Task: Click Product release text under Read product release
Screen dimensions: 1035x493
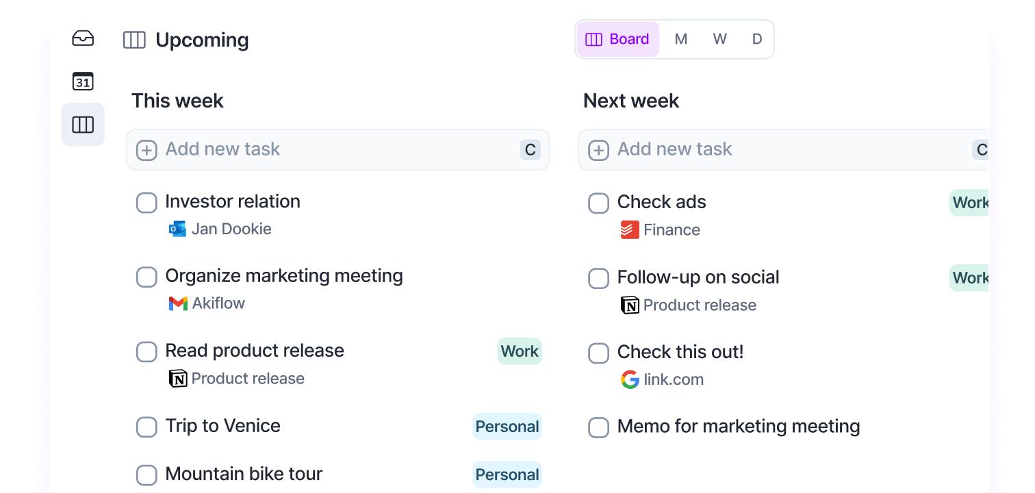Action: tap(248, 379)
